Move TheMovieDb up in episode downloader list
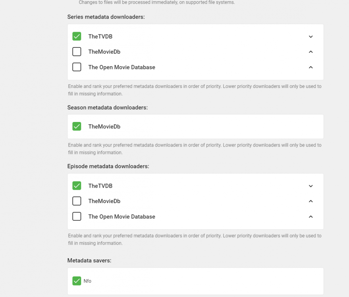This screenshot has width=349, height=297. point(311,201)
